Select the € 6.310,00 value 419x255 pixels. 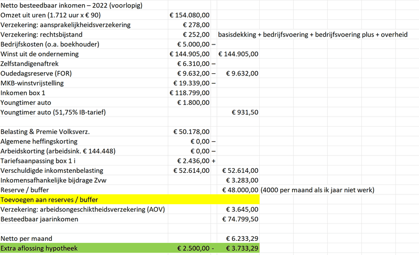pos(193,64)
